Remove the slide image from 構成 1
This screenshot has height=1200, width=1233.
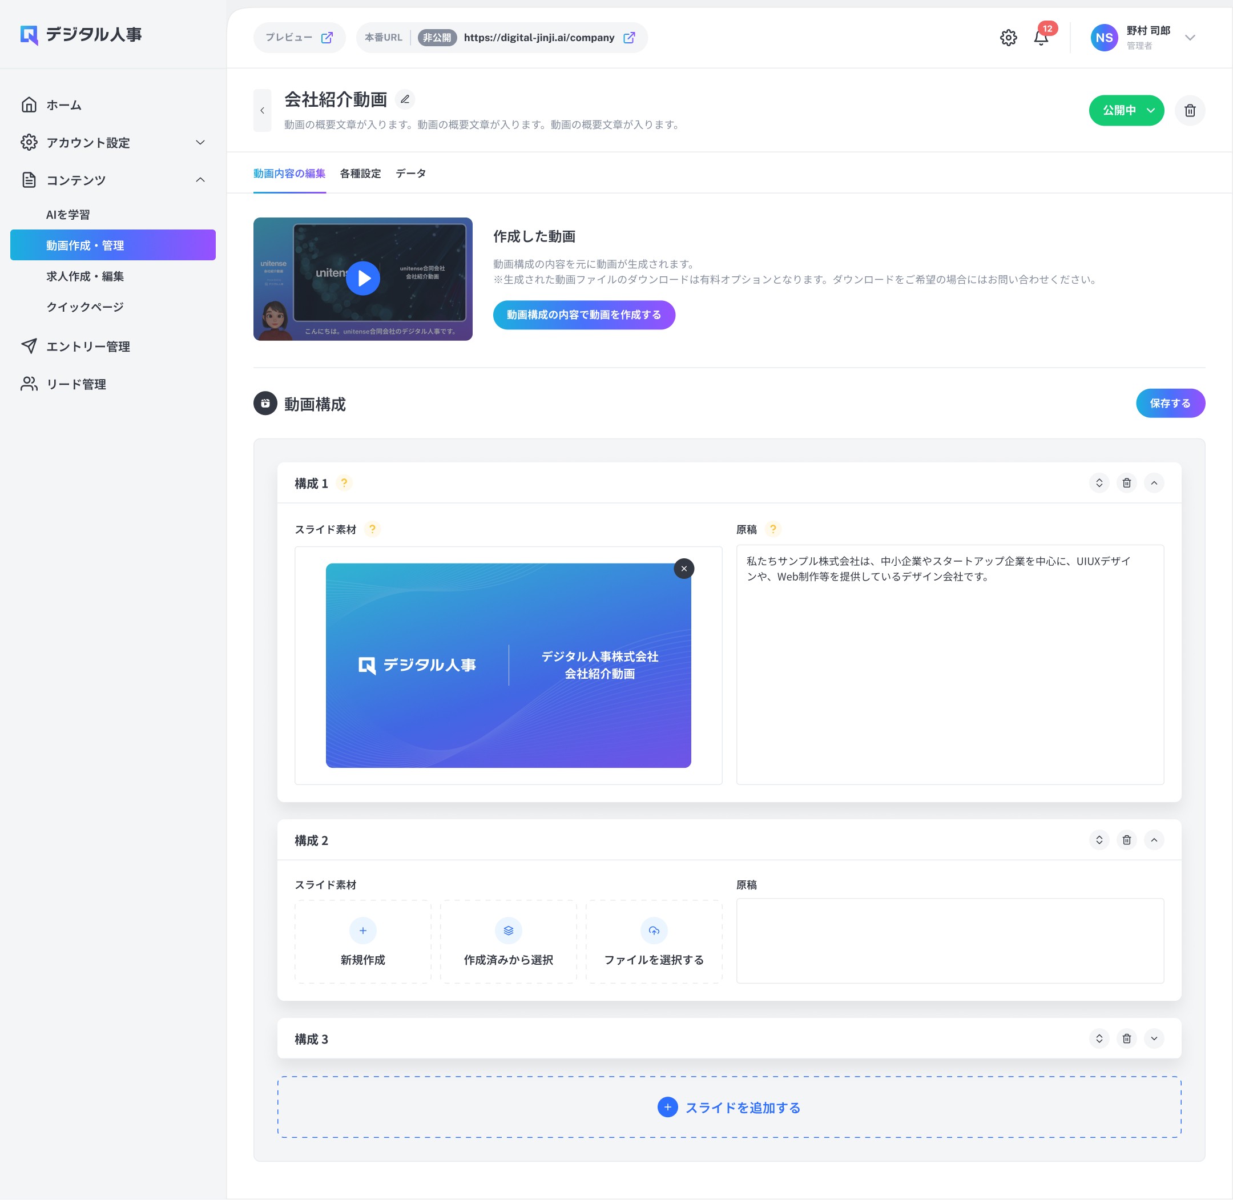[684, 569]
